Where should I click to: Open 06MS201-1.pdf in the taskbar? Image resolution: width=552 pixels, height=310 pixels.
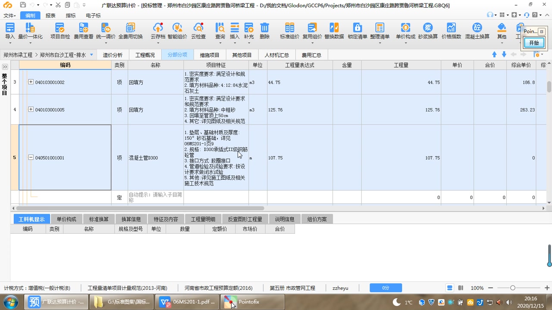(188, 302)
